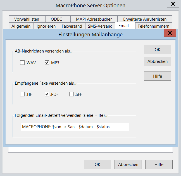The width and height of the screenshot is (181, 176).
Task: Select the MAPI Adressbücher tab
Action: 94,19
